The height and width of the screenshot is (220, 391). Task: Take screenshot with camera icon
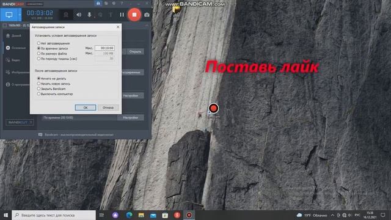pyautogui.click(x=147, y=15)
